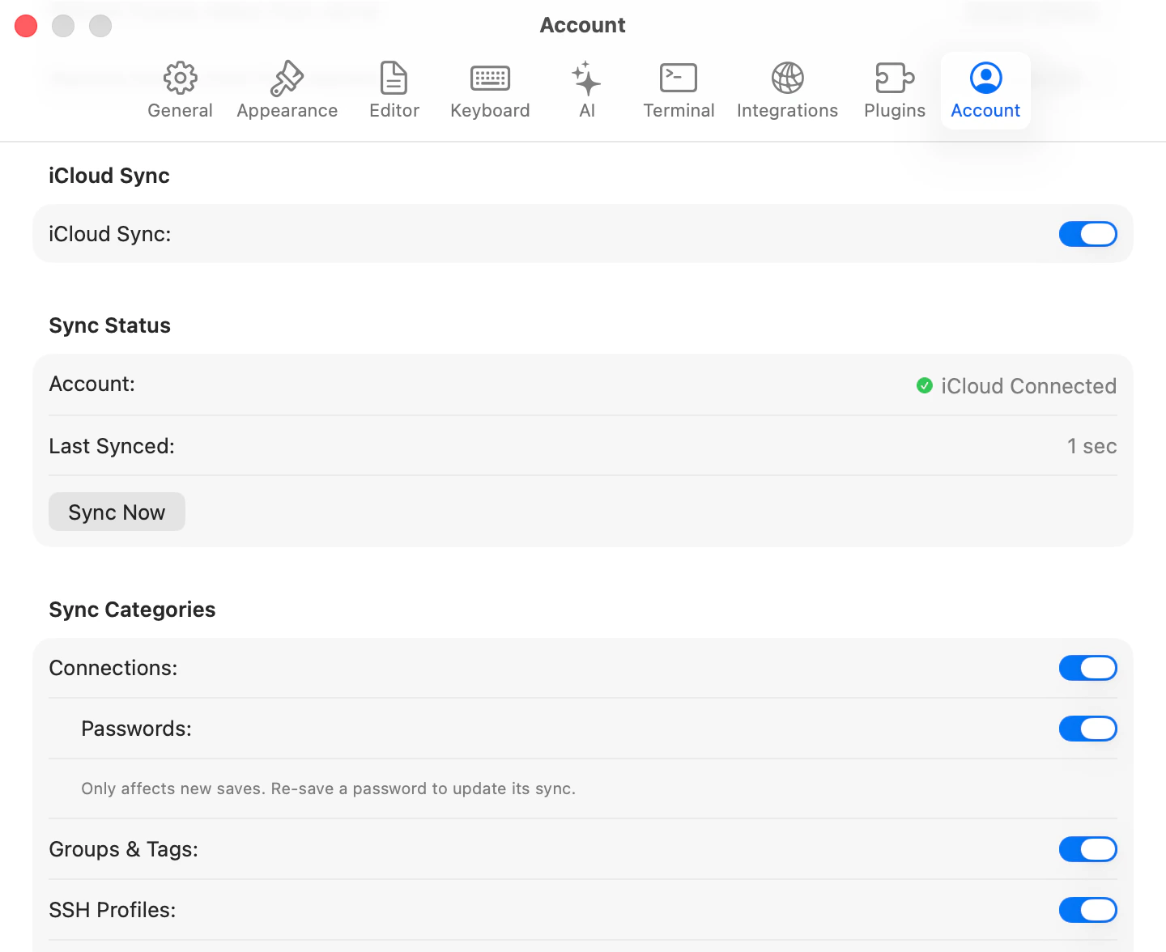Click the 'iCloud Connected' status text
The width and height of the screenshot is (1166, 952).
[1028, 386]
